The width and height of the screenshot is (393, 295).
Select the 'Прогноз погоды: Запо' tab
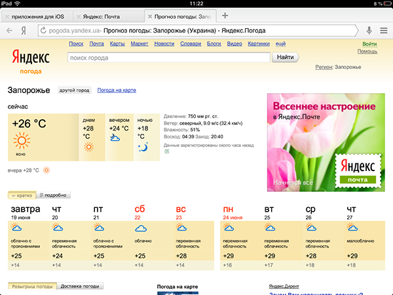181,16
